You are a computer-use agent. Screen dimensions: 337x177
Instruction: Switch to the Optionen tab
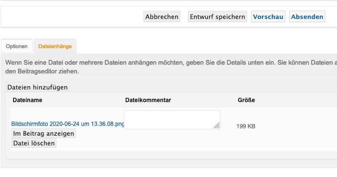tap(17, 46)
